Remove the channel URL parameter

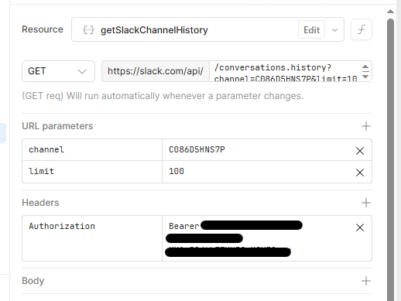pos(360,151)
